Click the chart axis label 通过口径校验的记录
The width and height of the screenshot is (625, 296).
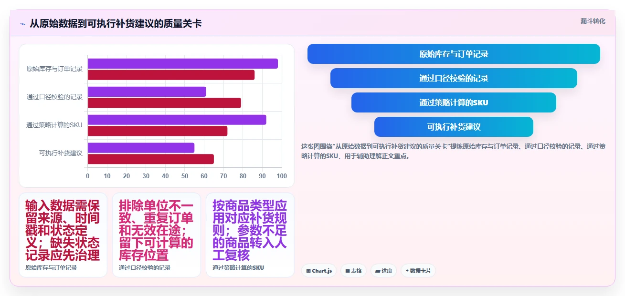[54, 97]
